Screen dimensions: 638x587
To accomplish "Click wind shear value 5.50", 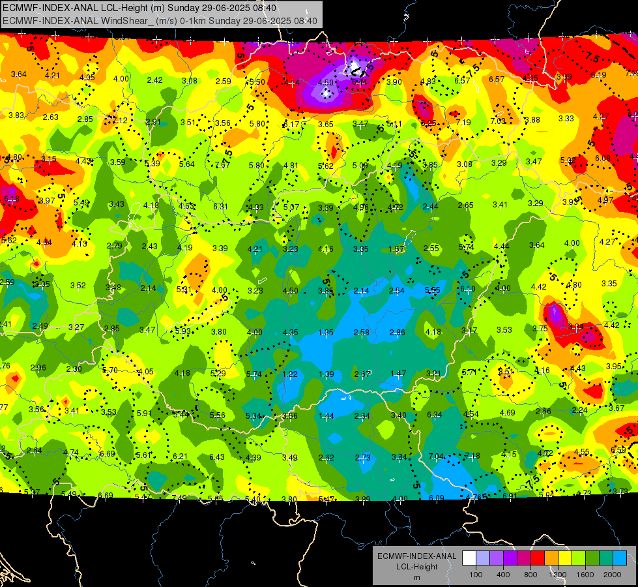I will [257, 82].
